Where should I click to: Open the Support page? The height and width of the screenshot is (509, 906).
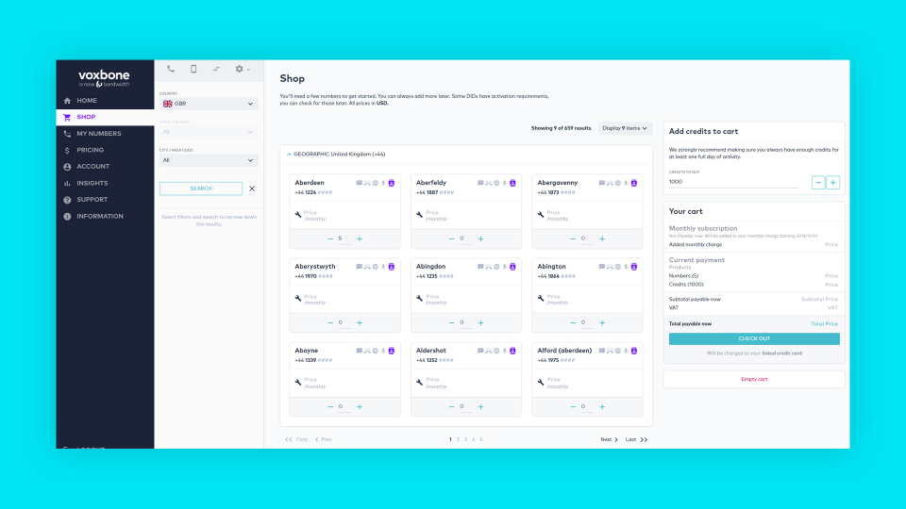pos(105,200)
